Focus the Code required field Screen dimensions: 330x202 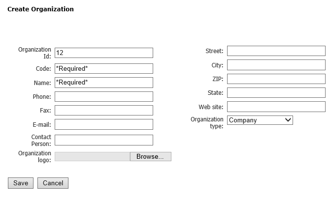click(x=103, y=69)
